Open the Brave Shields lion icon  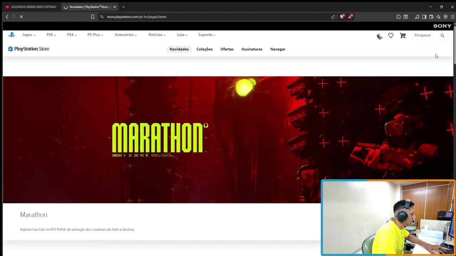[342, 17]
